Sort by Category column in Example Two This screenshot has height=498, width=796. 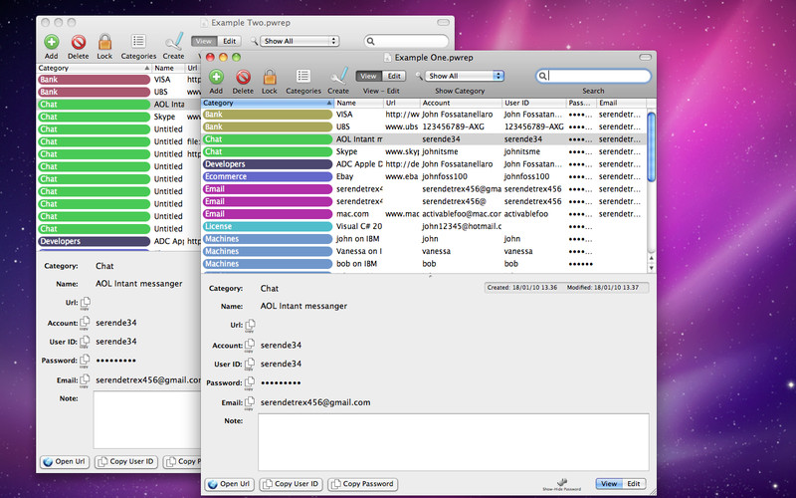coord(95,68)
